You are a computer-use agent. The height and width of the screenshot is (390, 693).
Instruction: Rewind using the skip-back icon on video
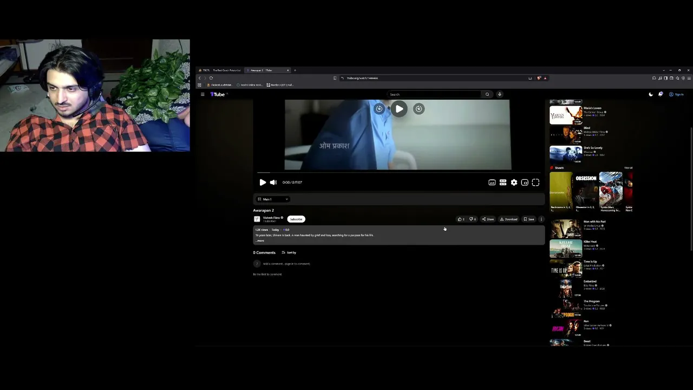point(380,109)
